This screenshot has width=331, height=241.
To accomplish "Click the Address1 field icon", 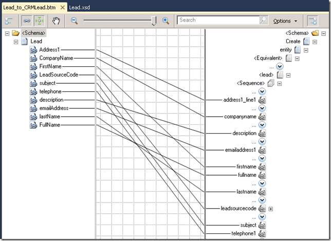I will (x=33, y=50).
